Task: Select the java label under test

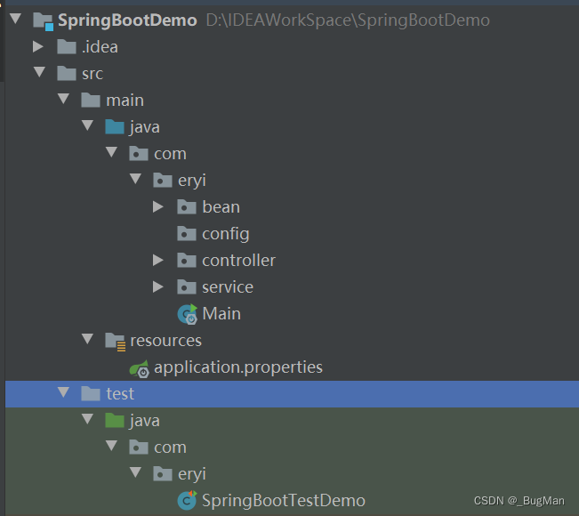Action: point(144,422)
